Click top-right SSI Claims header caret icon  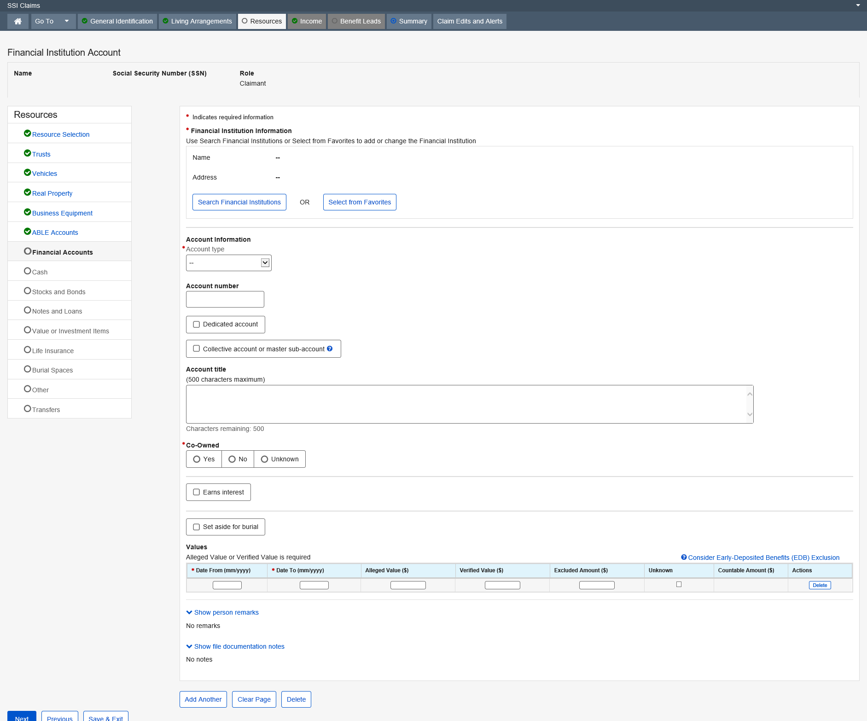point(858,6)
